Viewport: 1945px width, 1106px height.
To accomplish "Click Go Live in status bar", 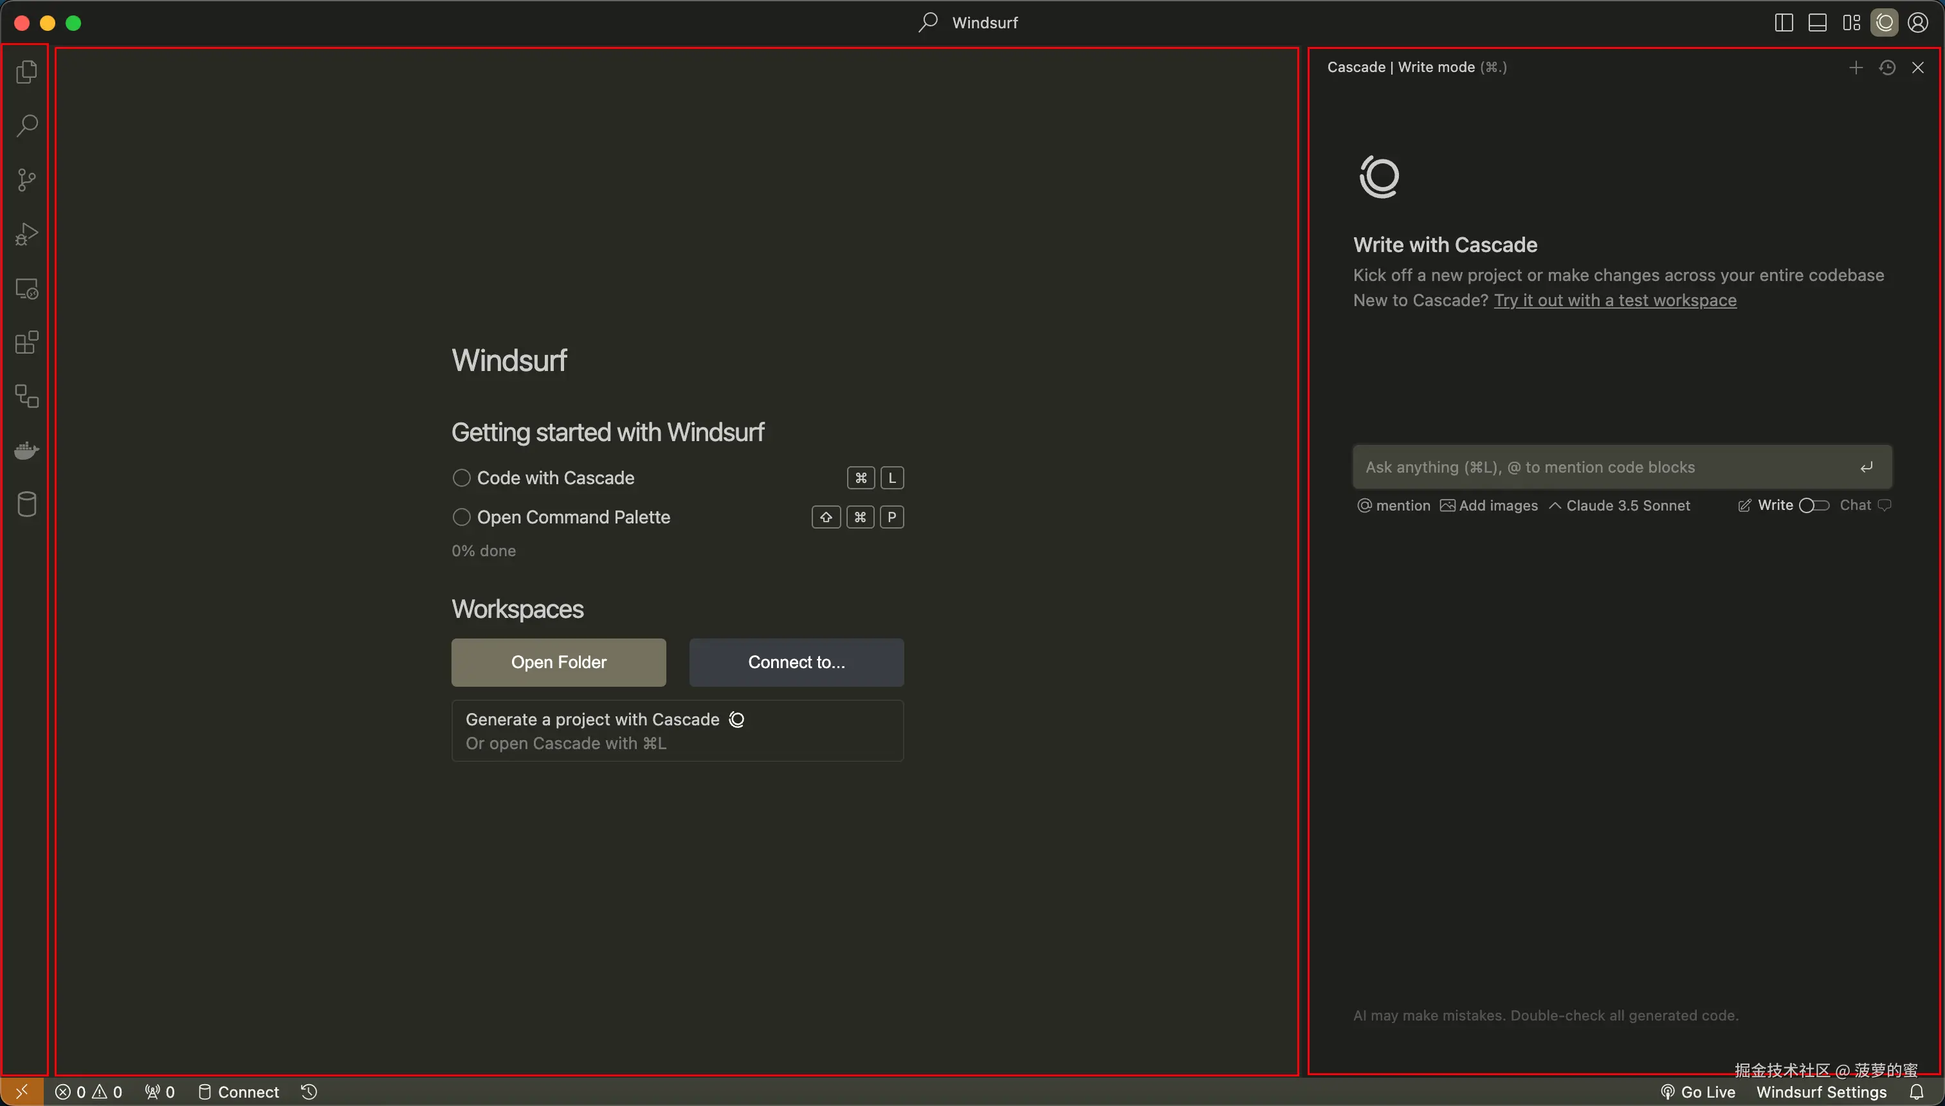I will (x=1698, y=1092).
